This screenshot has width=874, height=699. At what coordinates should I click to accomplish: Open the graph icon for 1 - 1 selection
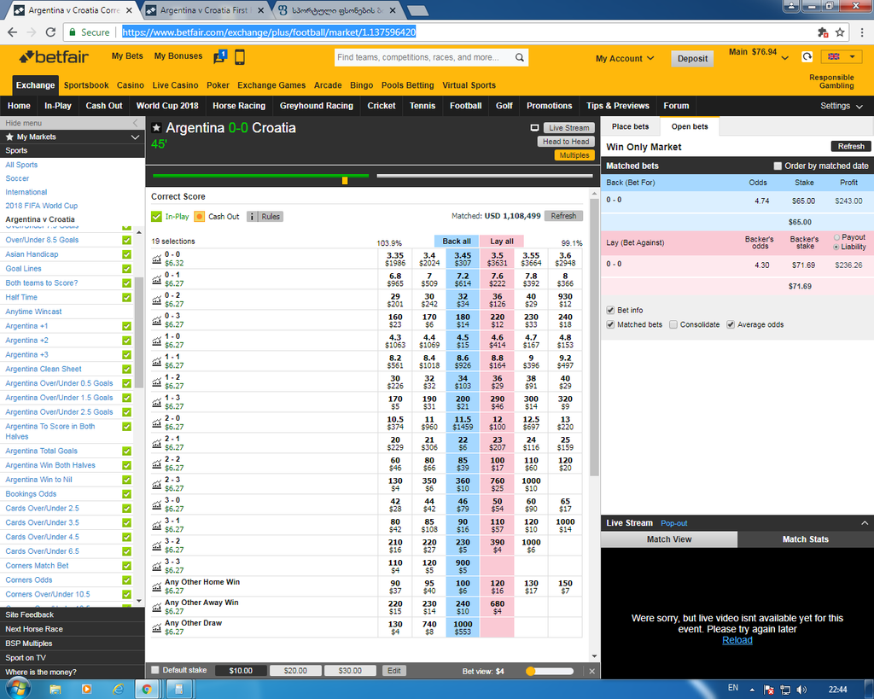pyautogui.click(x=157, y=362)
